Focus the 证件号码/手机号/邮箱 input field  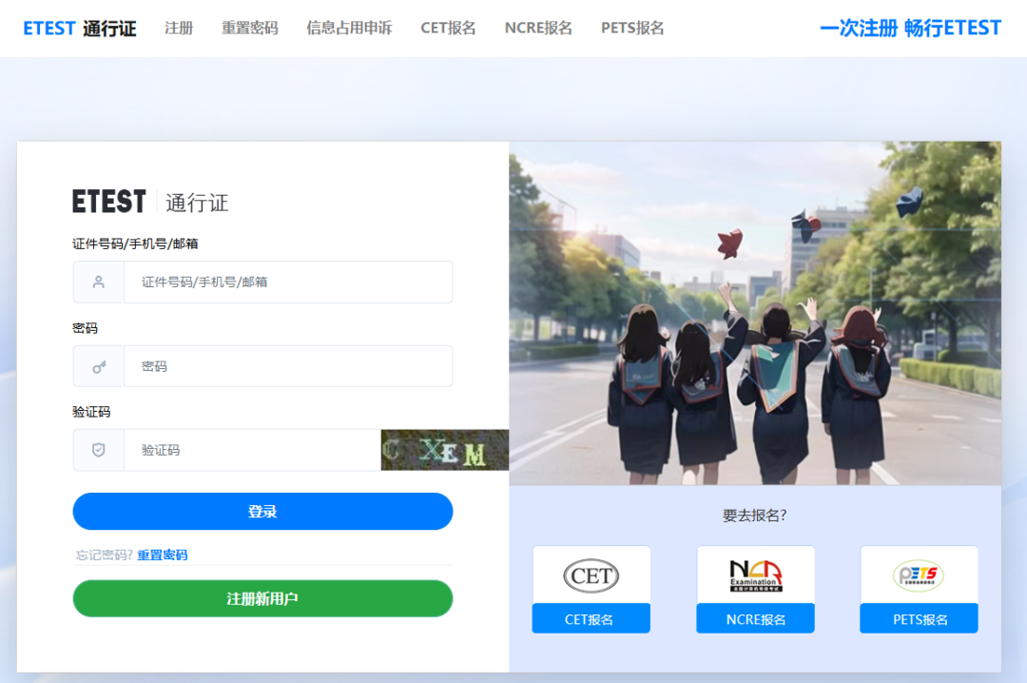[x=288, y=282]
